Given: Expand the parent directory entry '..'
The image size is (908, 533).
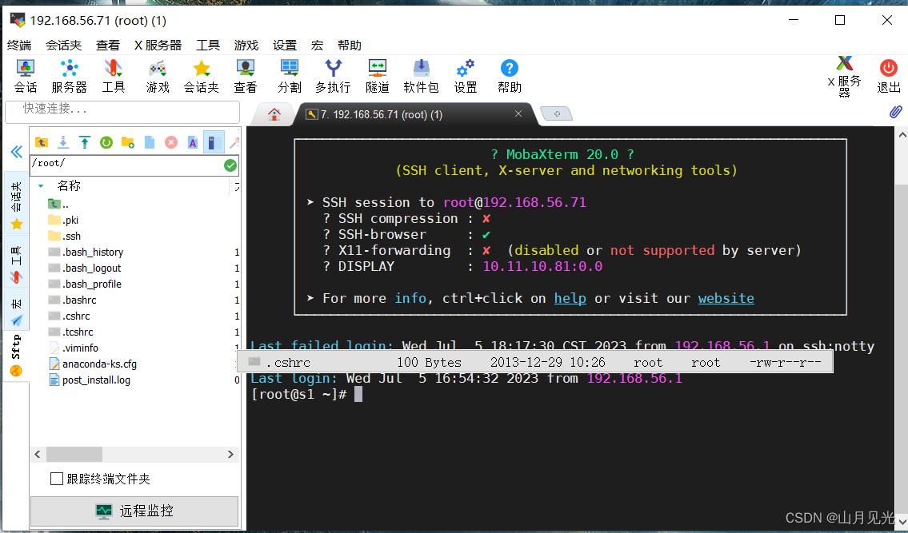Looking at the screenshot, I should [x=58, y=204].
